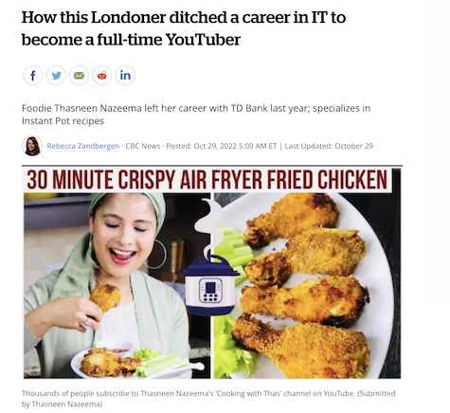The width and height of the screenshot is (450, 413).
Task: Share the article on Twitter
Action: coord(56,76)
